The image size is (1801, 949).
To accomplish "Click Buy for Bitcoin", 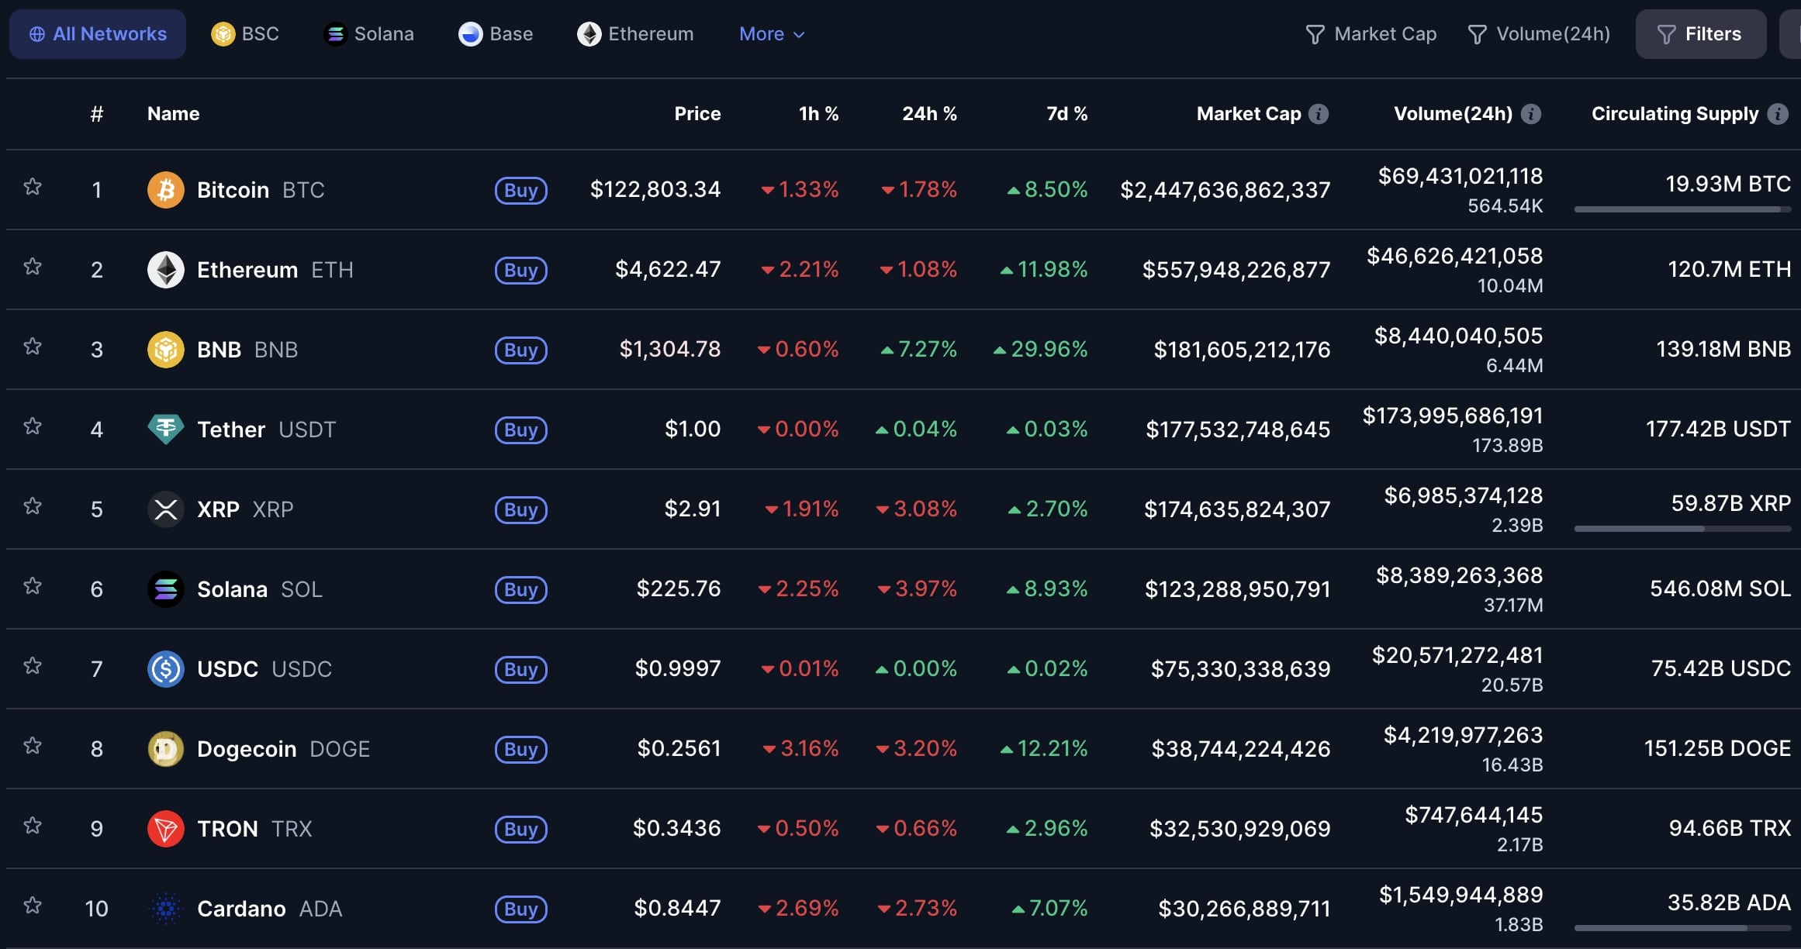I will [521, 191].
